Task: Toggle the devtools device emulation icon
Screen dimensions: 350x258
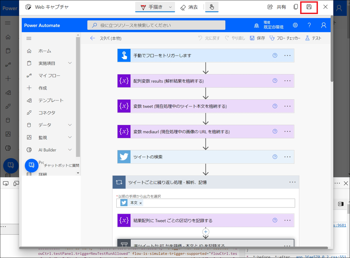Action: tap(16, 183)
